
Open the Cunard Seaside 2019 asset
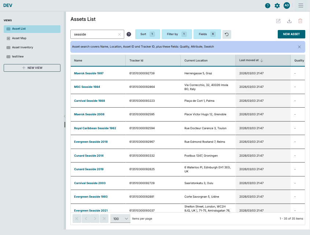pyautogui.click(x=89, y=169)
